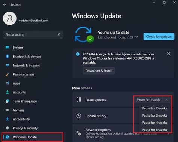The height and width of the screenshot is (142, 178).
Task: Select the Privacy shield icon
Action: point(8,128)
